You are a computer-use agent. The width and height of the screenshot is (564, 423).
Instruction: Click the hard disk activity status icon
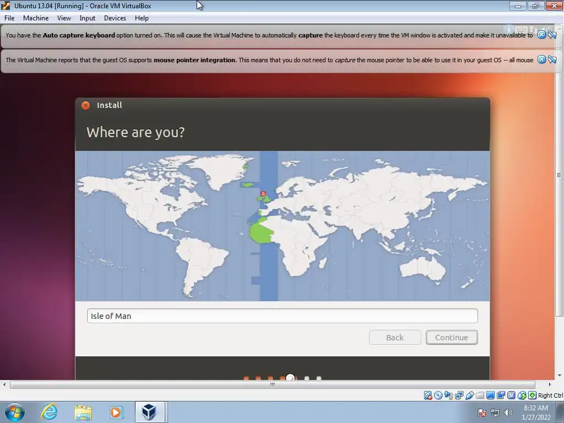[x=428, y=395]
